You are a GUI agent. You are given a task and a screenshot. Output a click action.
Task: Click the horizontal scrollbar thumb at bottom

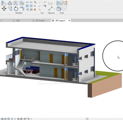[x=87, y=119]
